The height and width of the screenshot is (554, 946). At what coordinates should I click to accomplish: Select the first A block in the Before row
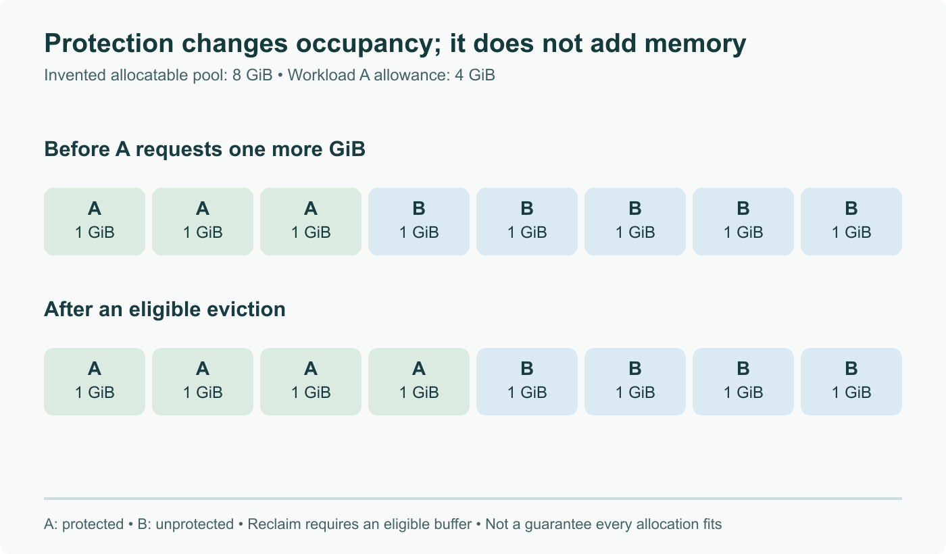click(95, 222)
